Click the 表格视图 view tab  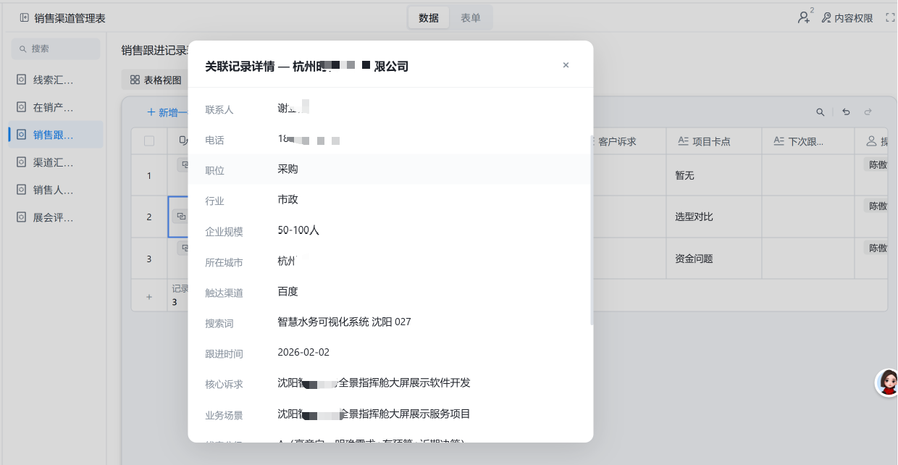(x=155, y=80)
